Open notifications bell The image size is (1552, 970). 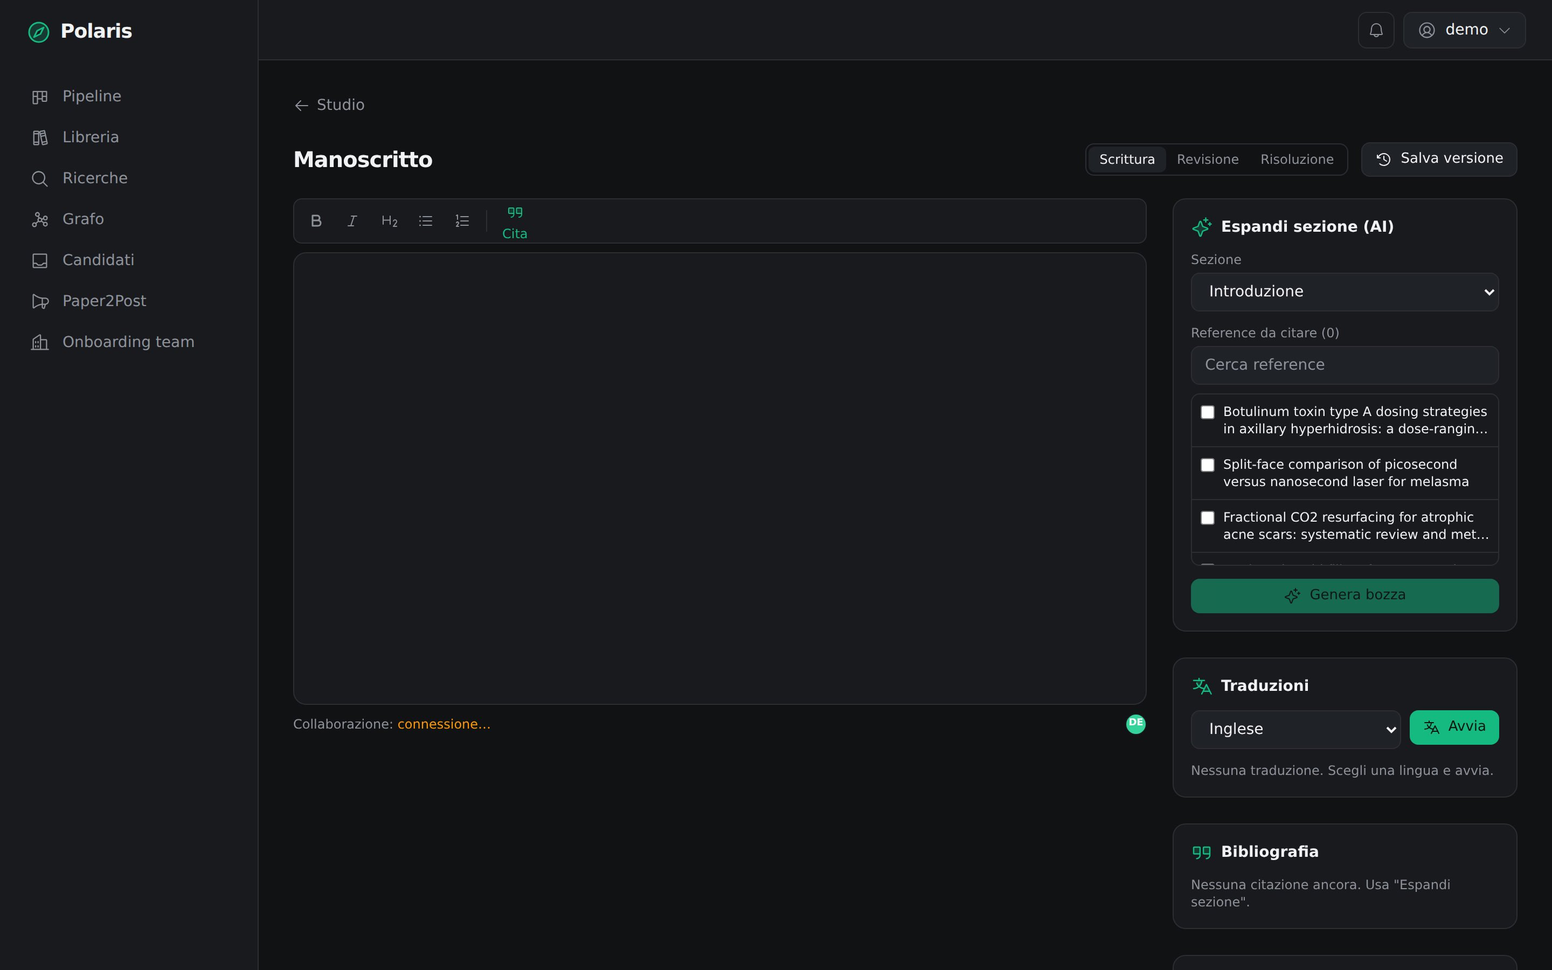pyautogui.click(x=1376, y=30)
